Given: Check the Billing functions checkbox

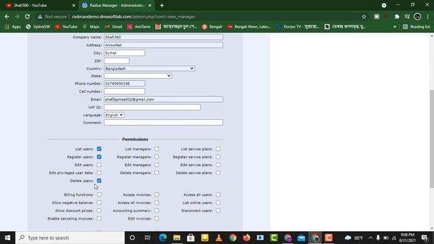Looking at the screenshot, I should coord(99,195).
